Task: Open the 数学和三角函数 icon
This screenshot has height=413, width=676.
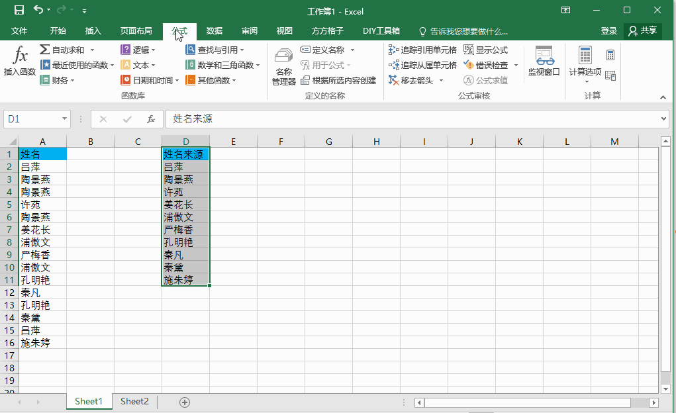Action: pyautogui.click(x=190, y=65)
